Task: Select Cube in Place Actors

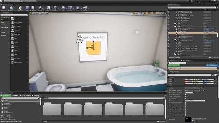Action: pyautogui.click(x=19, y=38)
